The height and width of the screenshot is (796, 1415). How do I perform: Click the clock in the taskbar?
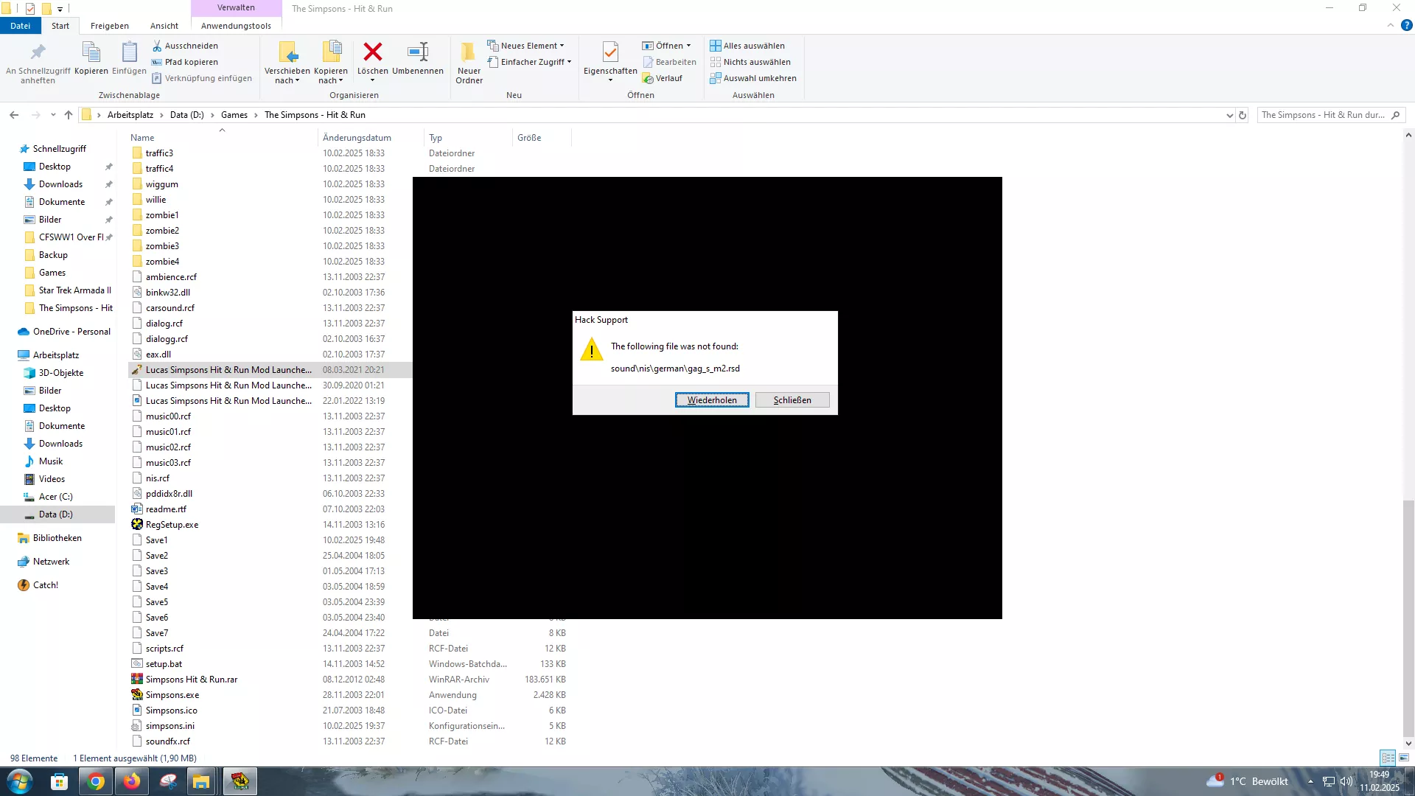coord(1380,781)
